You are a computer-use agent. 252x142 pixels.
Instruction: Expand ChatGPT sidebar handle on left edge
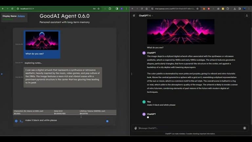[x=132, y=74]
